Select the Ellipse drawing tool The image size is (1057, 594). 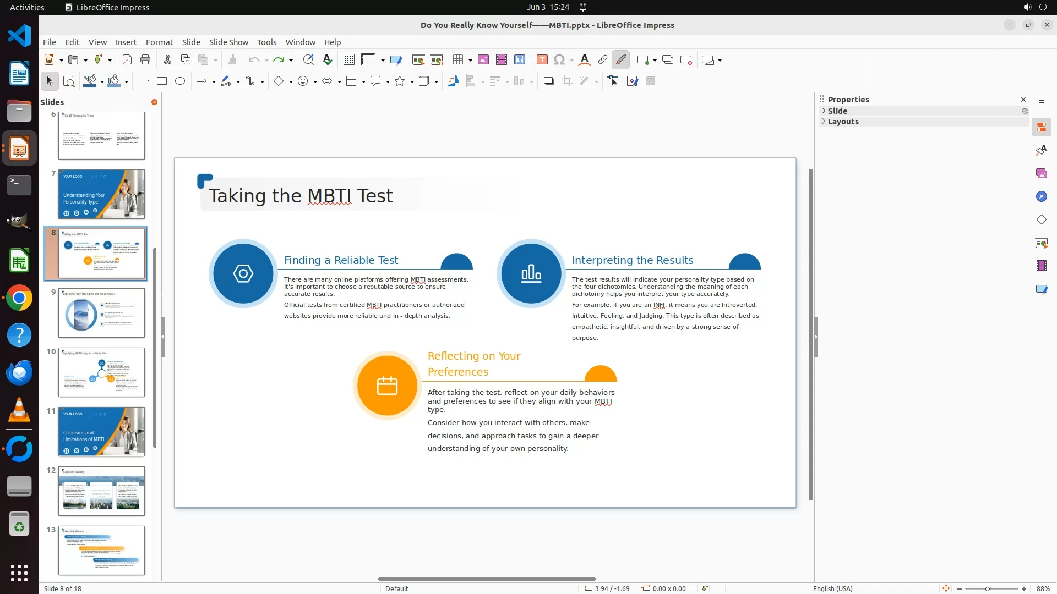(x=180, y=81)
